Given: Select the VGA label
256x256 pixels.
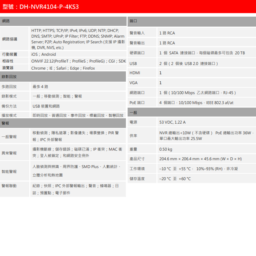Looking at the screenshot, I should point(134,83).
